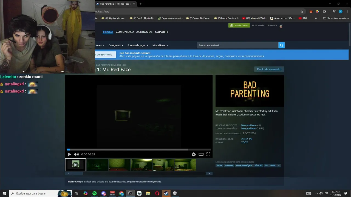Open the 'Amazon.com : Wah...' bookmark
The width and height of the screenshot is (351, 197).
tap(282, 18)
